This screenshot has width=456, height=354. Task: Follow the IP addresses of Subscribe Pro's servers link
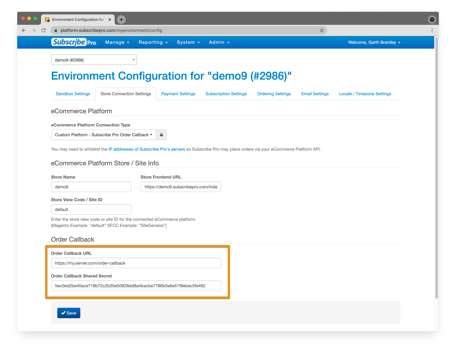click(147, 149)
